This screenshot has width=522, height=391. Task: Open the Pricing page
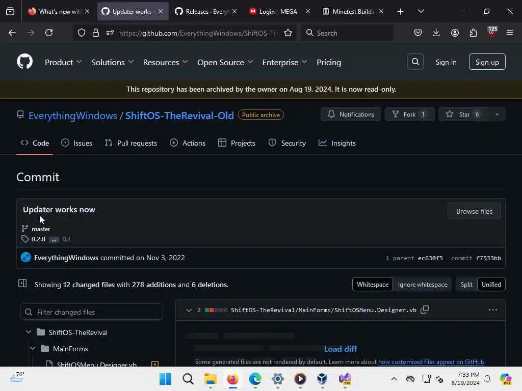[x=329, y=62]
